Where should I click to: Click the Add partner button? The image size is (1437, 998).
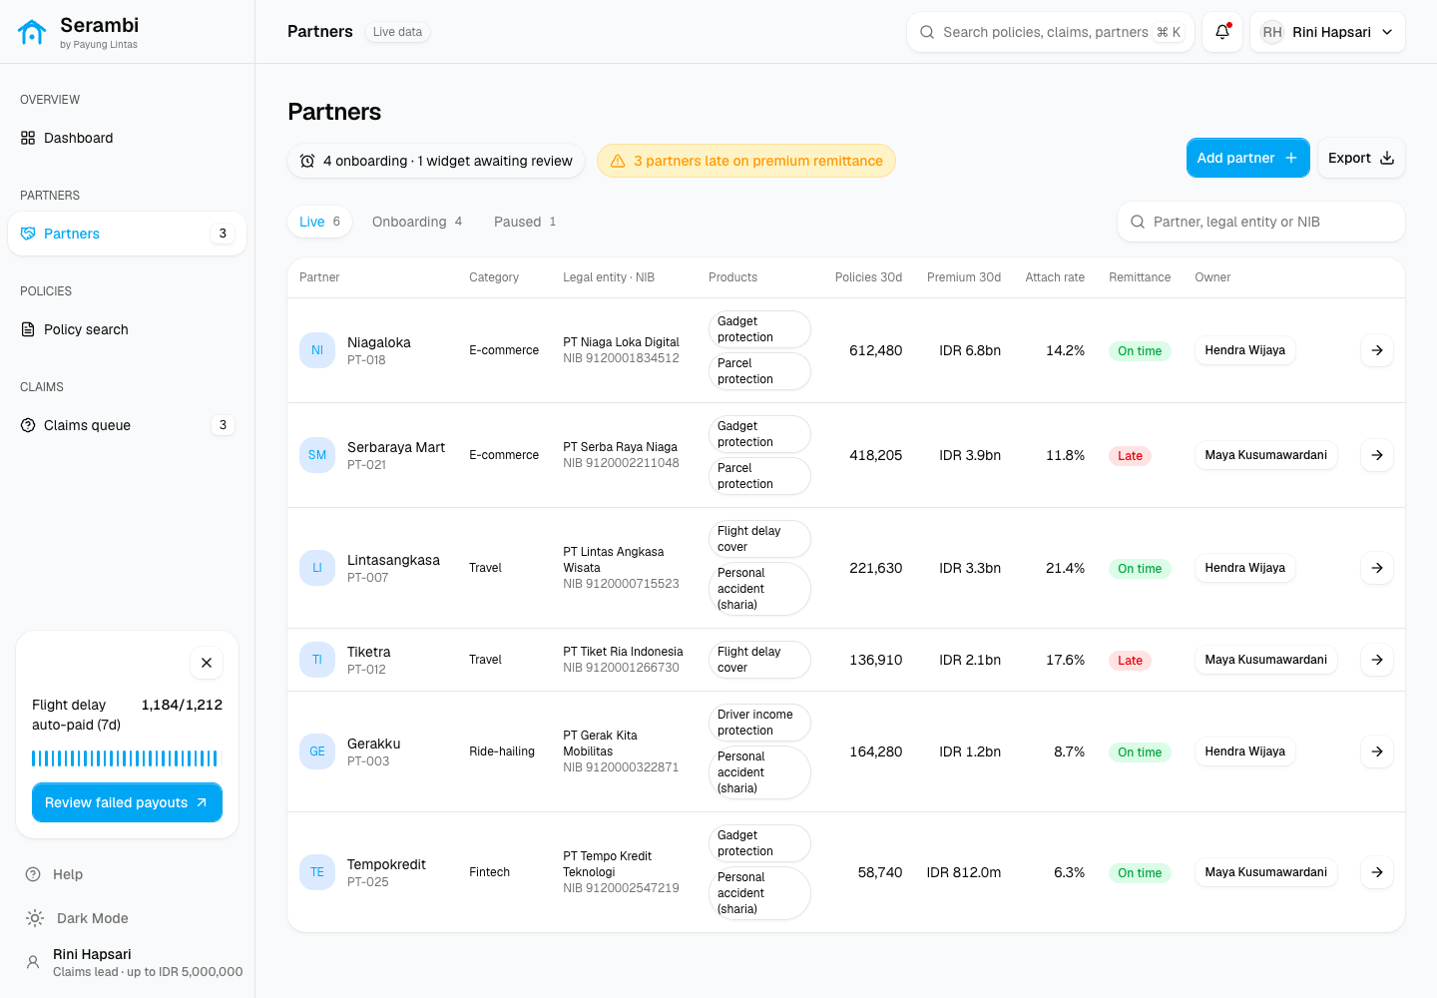(1247, 158)
